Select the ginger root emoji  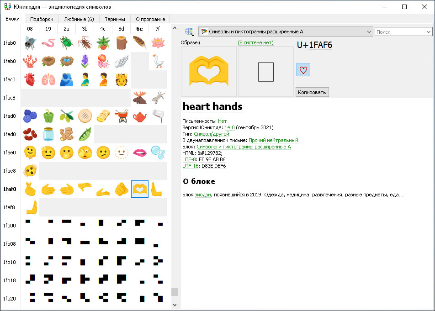pos(67,134)
